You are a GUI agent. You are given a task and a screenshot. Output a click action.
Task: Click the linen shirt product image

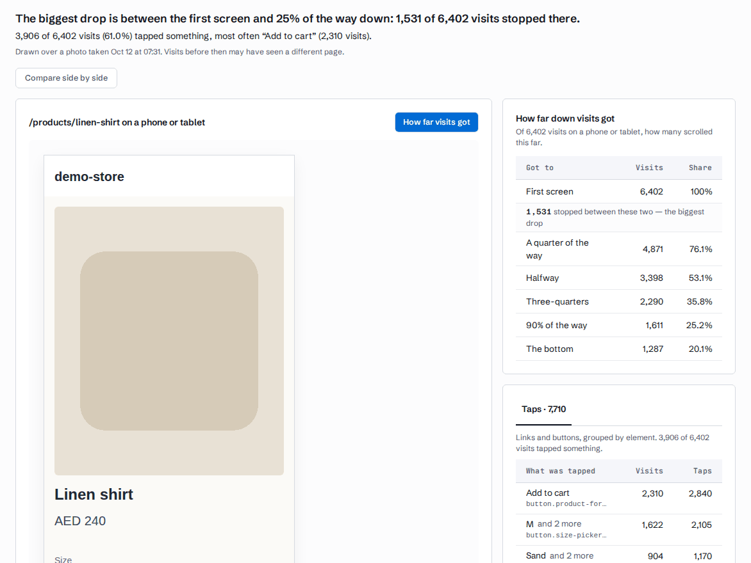coord(169,340)
